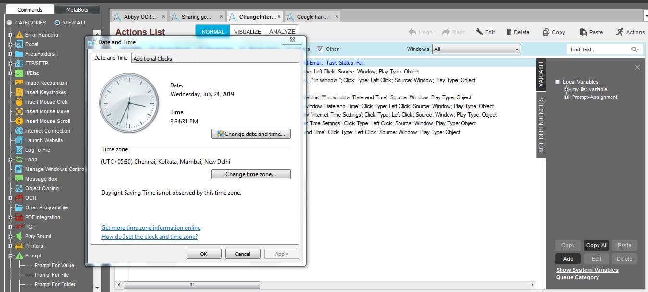Open the Actions running-man icon
Image resolution: width=648 pixels, height=292 pixels.
point(620,32)
